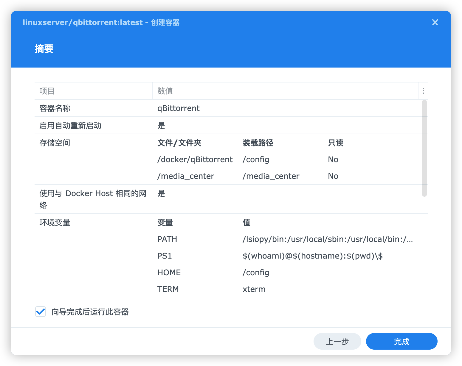Image resolution: width=462 pixels, height=366 pixels.
Task: Select the 容器名称 row label
Action: 55,108
